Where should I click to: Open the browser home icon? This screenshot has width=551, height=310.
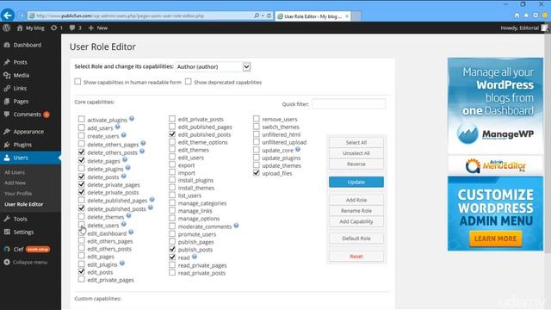click(517, 15)
